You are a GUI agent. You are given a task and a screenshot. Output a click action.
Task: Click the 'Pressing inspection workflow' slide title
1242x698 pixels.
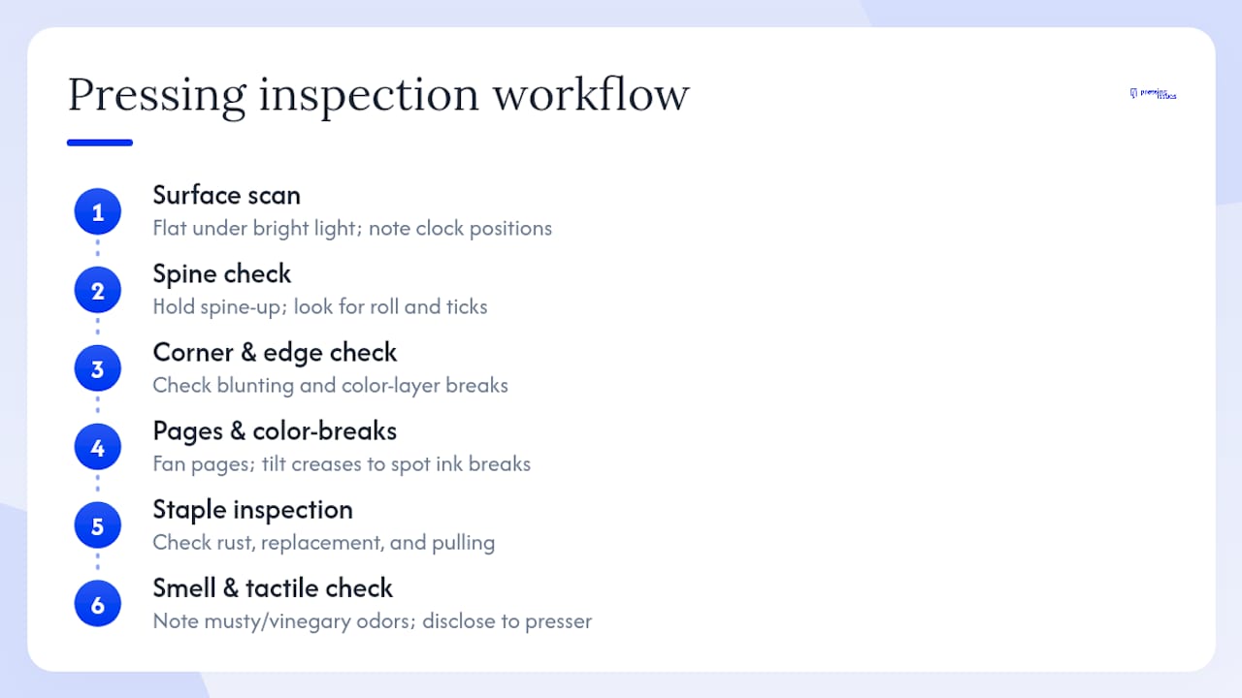[377, 96]
